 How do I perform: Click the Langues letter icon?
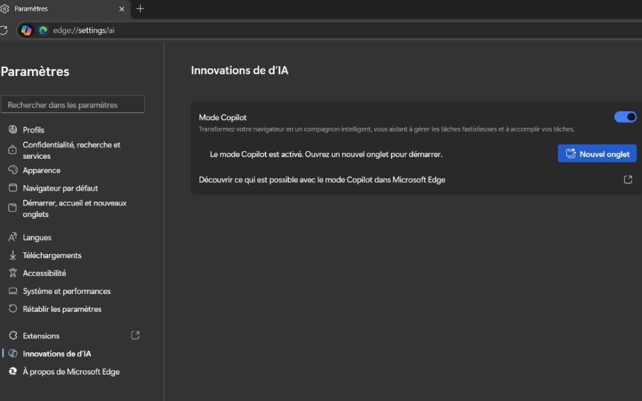click(x=13, y=237)
